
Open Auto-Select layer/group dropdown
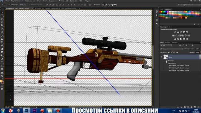(23, 5)
